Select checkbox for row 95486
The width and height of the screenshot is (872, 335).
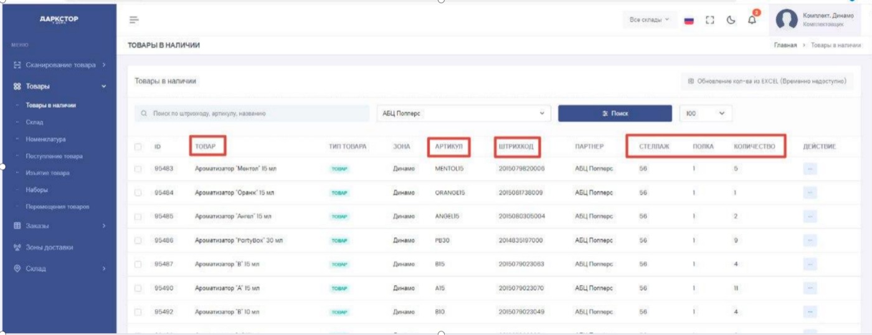point(138,240)
